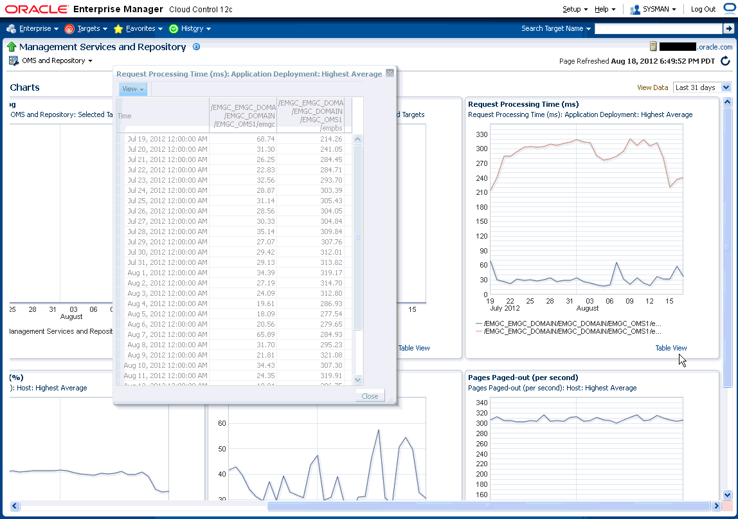The height and width of the screenshot is (519, 738).
Task: Click charts area scroll down arrow
Action: (727, 495)
